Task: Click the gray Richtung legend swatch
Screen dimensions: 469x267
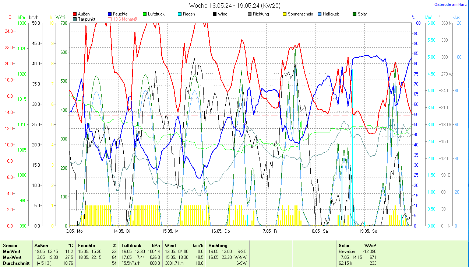Action: 250,14
